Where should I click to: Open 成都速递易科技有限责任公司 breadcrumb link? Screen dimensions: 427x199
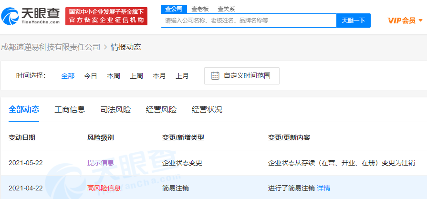pos(51,47)
